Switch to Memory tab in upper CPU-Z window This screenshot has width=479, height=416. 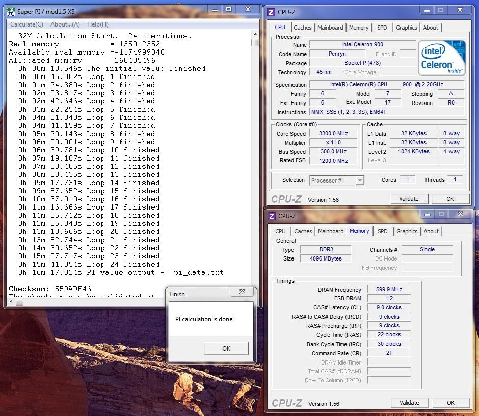coord(359,28)
